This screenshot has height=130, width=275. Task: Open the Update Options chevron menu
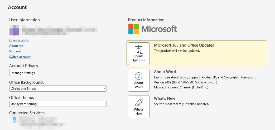pos(144,60)
